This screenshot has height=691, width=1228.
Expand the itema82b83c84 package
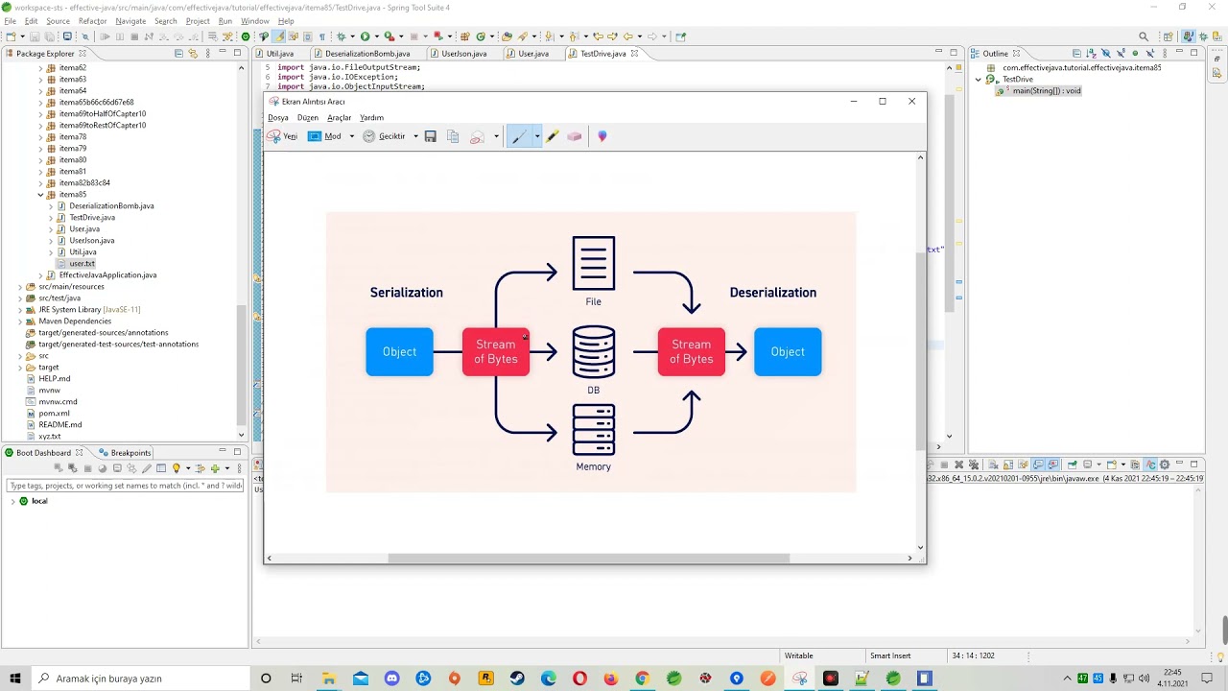(x=41, y=183)
